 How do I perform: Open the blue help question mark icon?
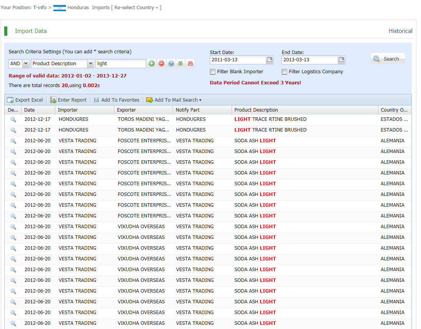pyautogui.click(x=171, y=64)
